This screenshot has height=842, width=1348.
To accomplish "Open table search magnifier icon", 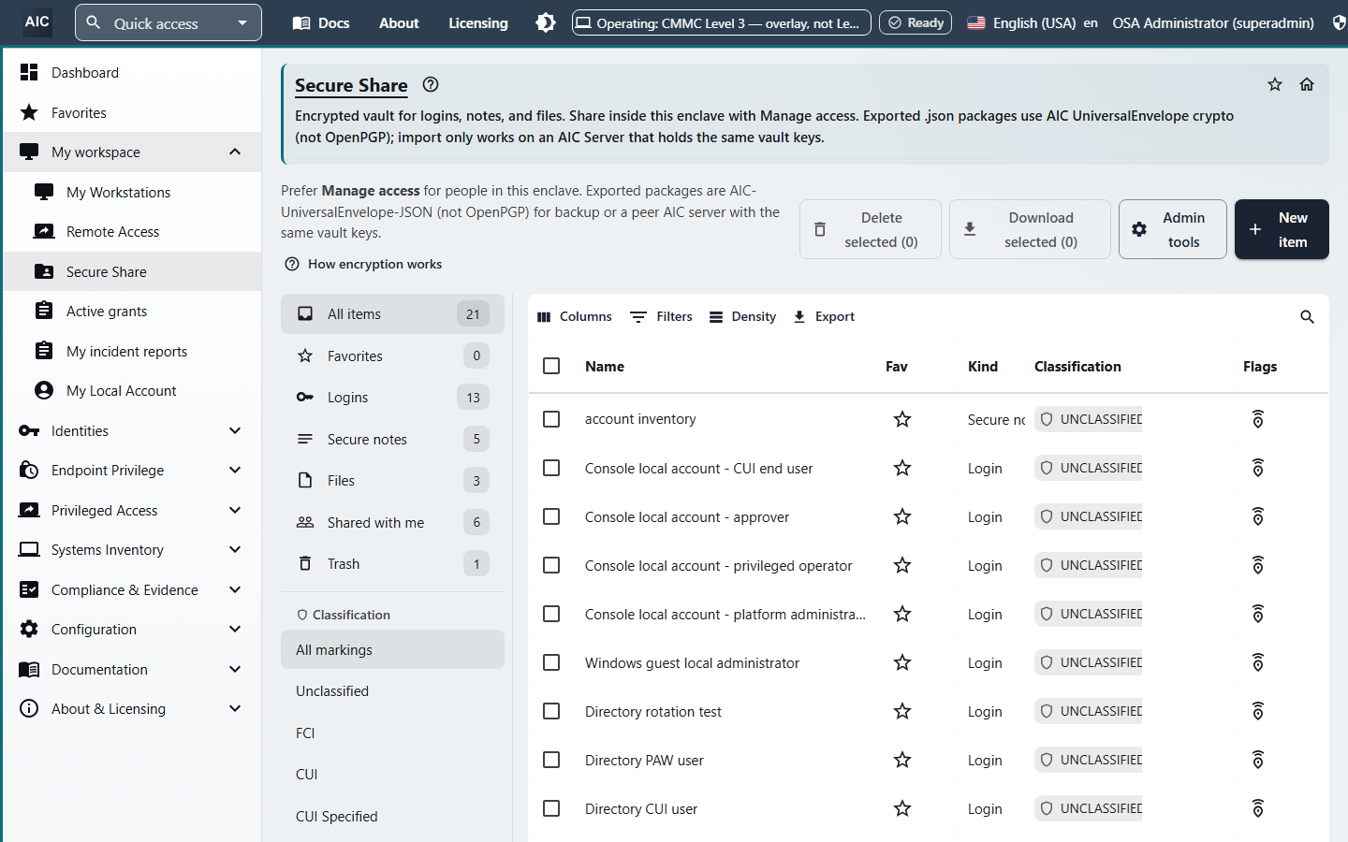I will pos(1308,317).
